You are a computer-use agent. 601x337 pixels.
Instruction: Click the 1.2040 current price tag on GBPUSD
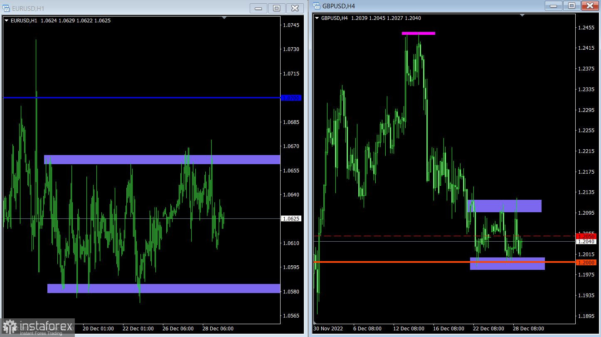click(x=586, y=241)
